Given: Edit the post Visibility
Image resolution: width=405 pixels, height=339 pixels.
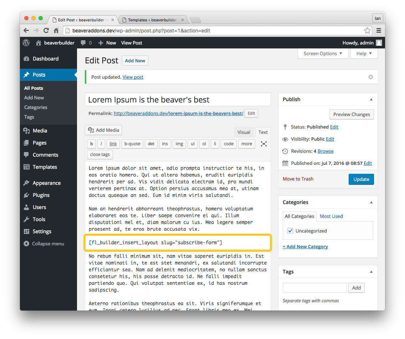Looking at the screenshot, I should [330, 139].
